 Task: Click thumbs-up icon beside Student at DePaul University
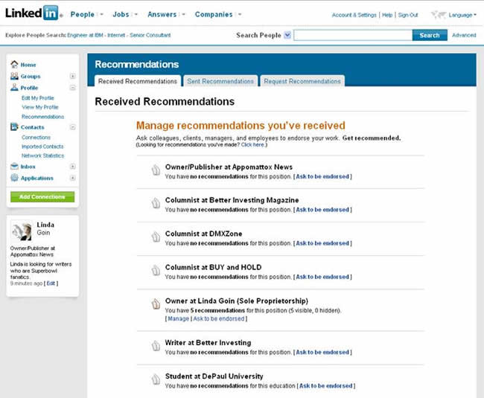tap(156, 379)
